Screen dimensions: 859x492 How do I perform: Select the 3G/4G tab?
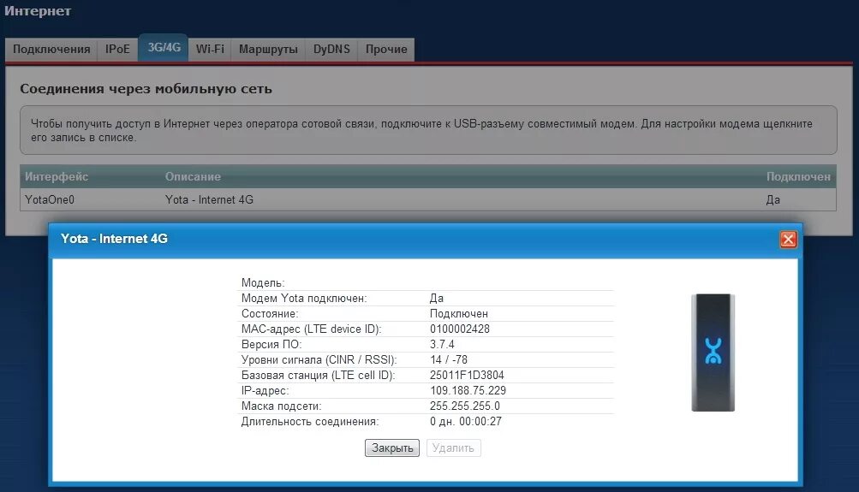point(164,48)
